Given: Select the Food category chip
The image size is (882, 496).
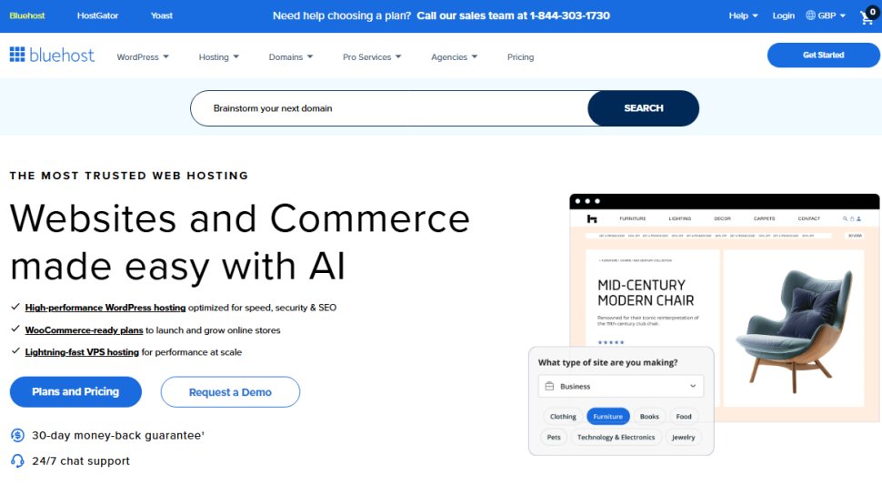Looking at the screenshot, I should (684, 417).
